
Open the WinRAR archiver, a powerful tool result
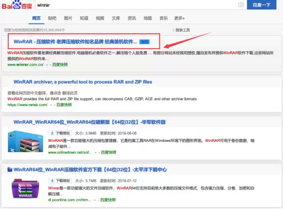pos(83,82)
